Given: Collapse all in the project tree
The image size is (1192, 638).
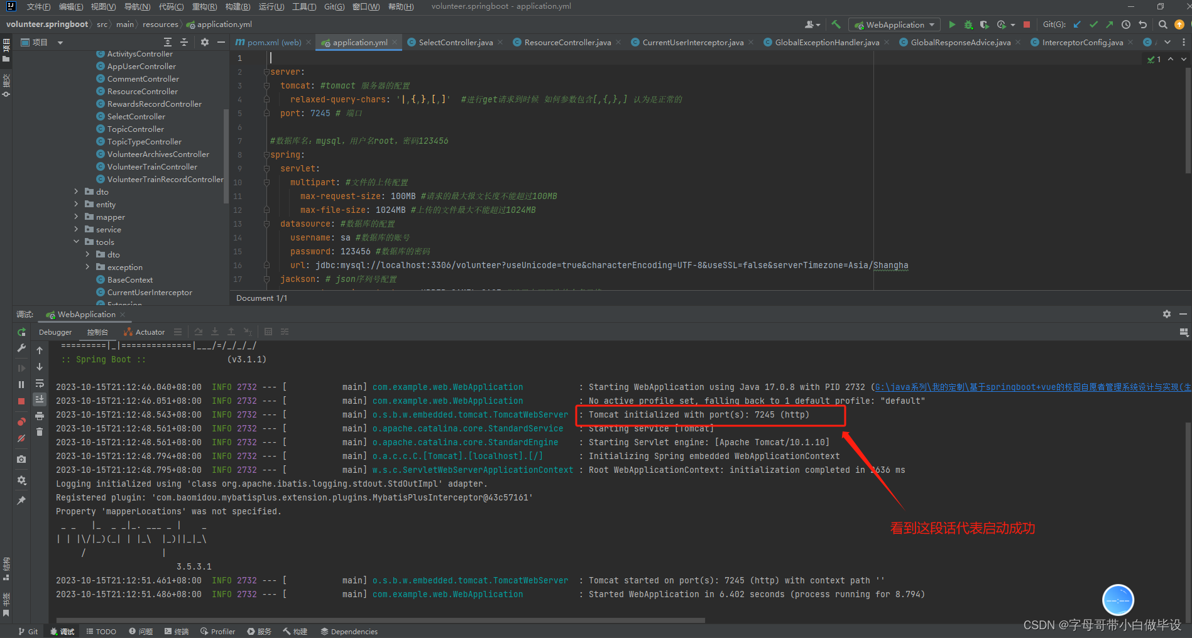Looking at the screenshot, I should coord(184,42).
